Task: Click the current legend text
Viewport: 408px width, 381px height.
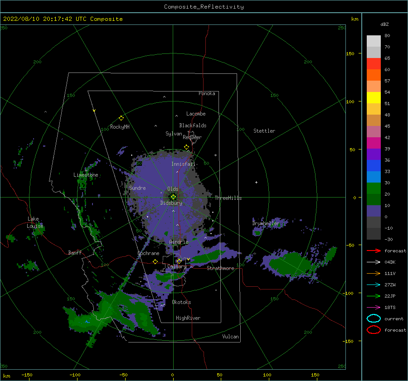Action: click(x=394, y=318)
